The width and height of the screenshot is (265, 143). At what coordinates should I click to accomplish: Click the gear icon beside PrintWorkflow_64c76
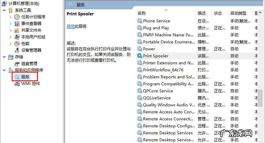(x=139, y=70)
